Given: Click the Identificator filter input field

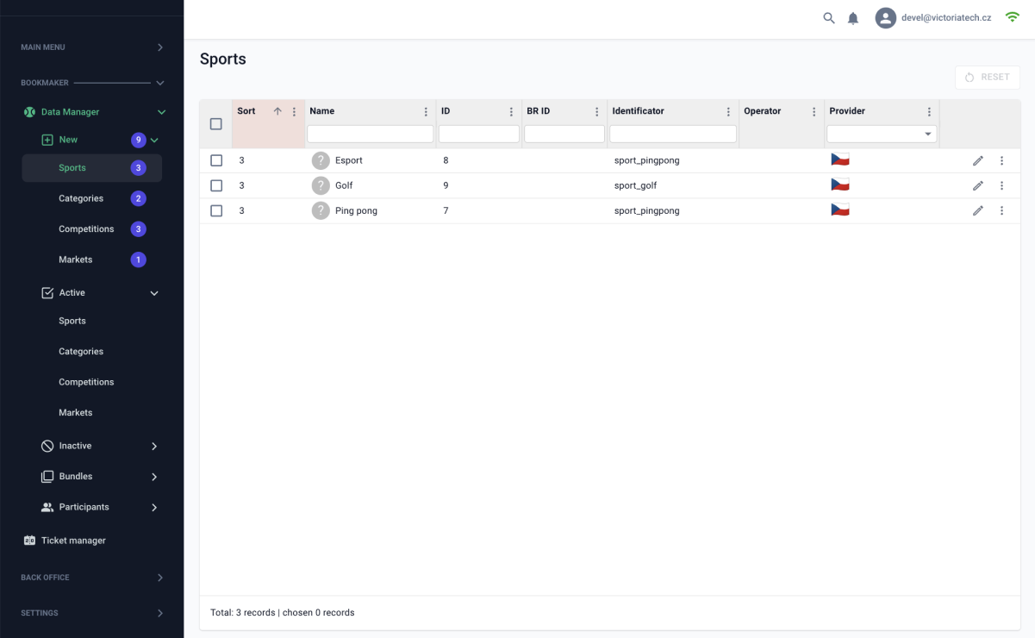Looking at the screenshot, I should coord(672,134).
